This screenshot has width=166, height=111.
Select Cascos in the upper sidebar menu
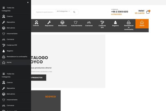tap(15, 16)
